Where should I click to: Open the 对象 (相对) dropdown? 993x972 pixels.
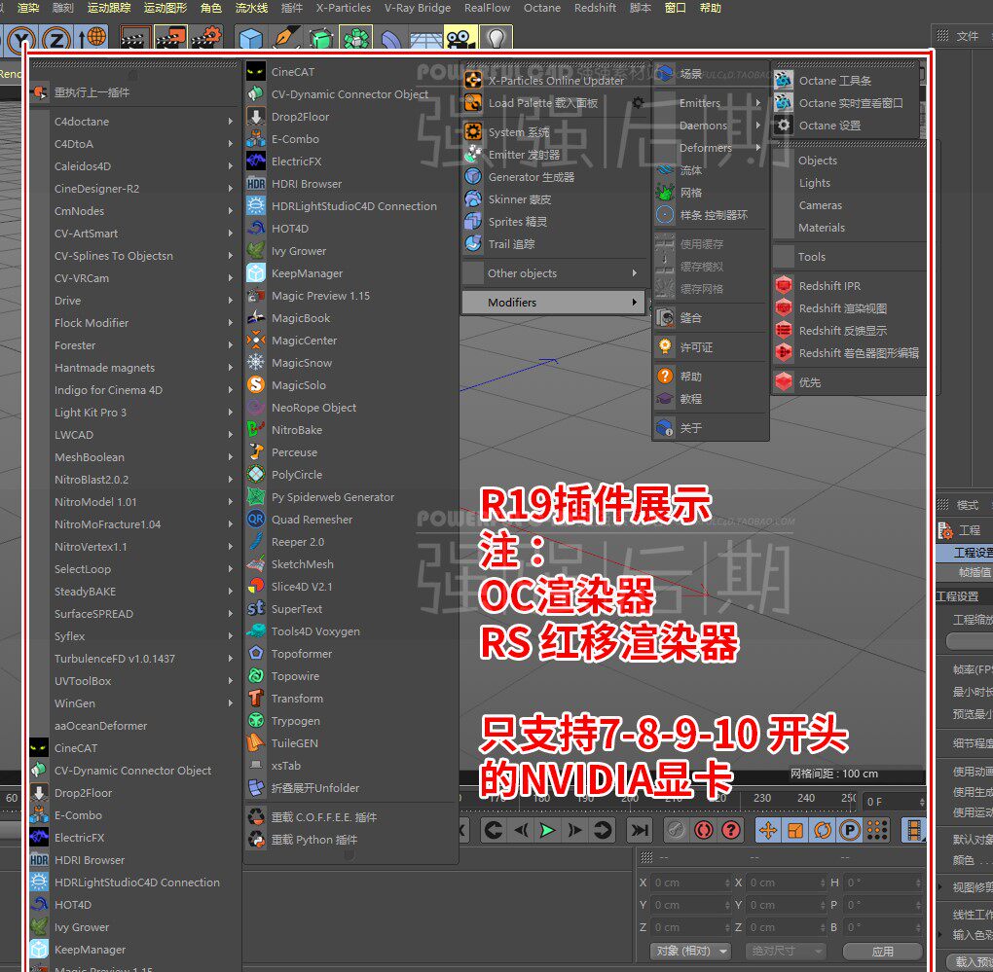click(x=689, y=951)
